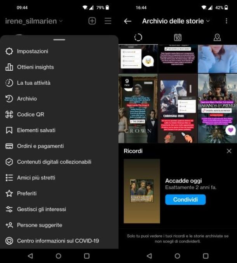Open Amici più stretti entry

click(59, 178)
